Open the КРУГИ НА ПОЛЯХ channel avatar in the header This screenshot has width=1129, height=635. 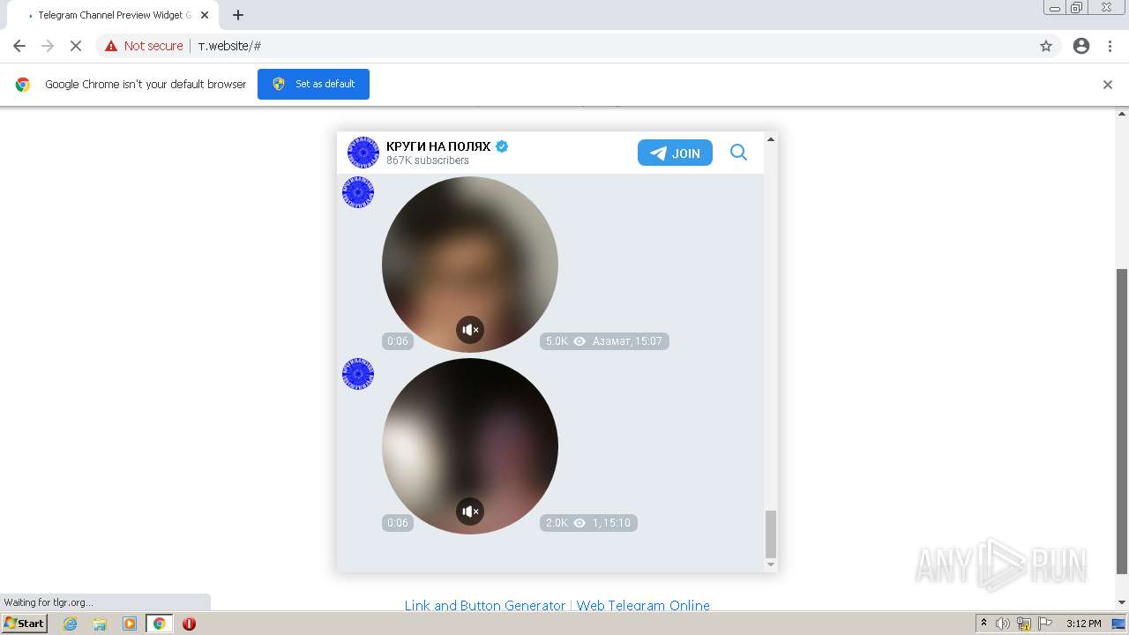point(363,153)
